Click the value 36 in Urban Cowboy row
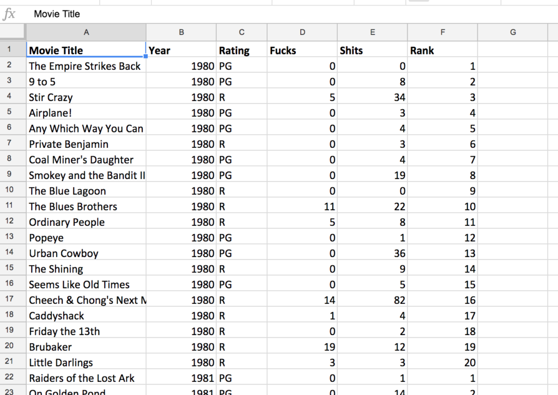This screenshot has width=558, height=395. 372,253
